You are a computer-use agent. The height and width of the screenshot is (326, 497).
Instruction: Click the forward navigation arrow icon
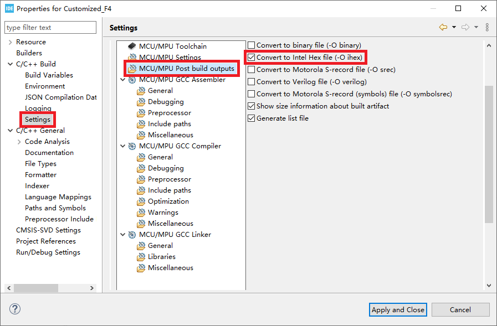[x=465, y=27]
